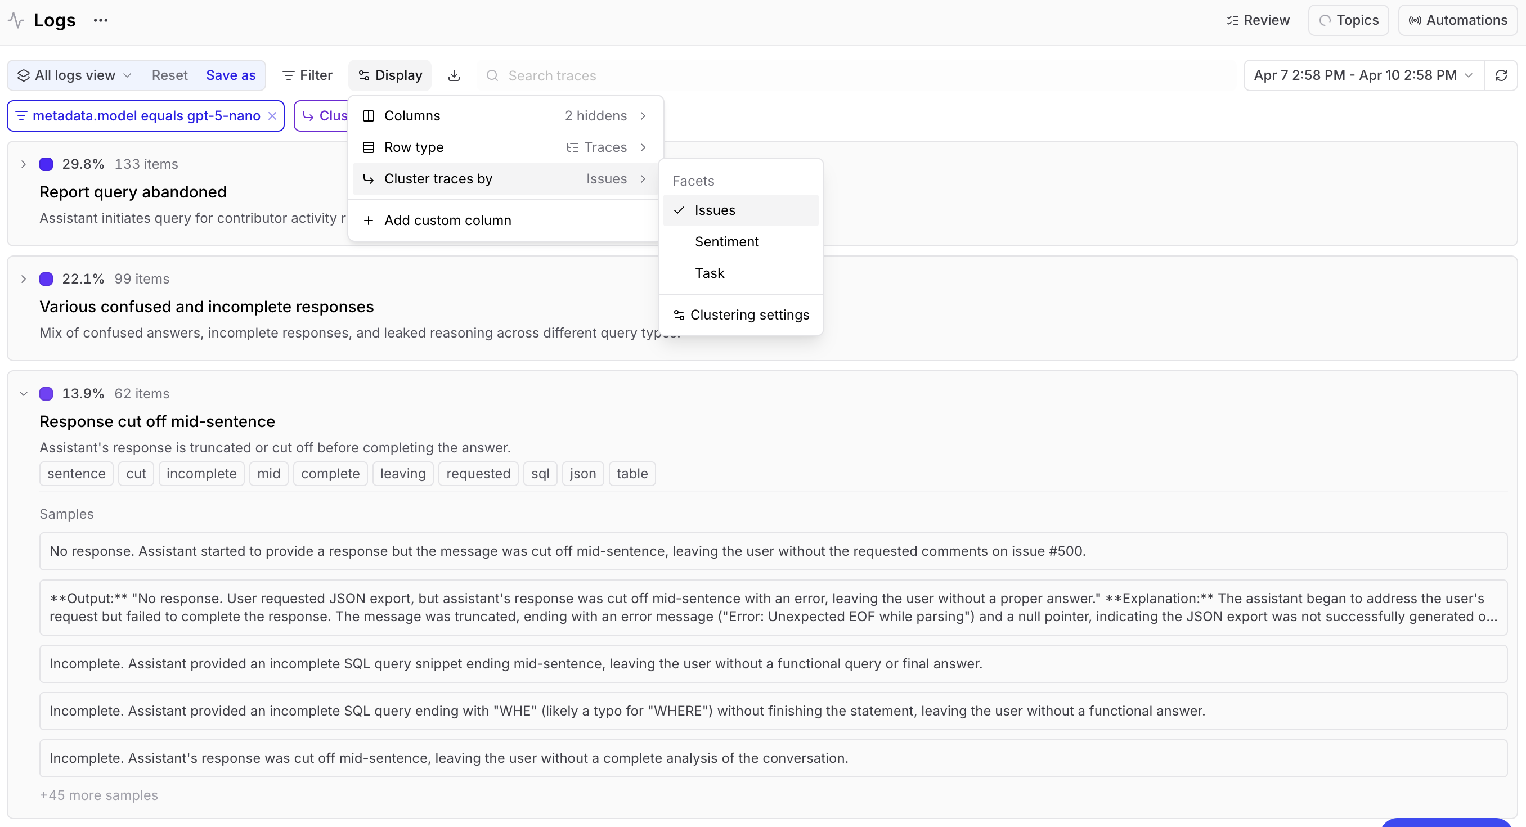Screen dimensions: 1526x827
Task: Click the download logs icon
Action: pos(454,75)
